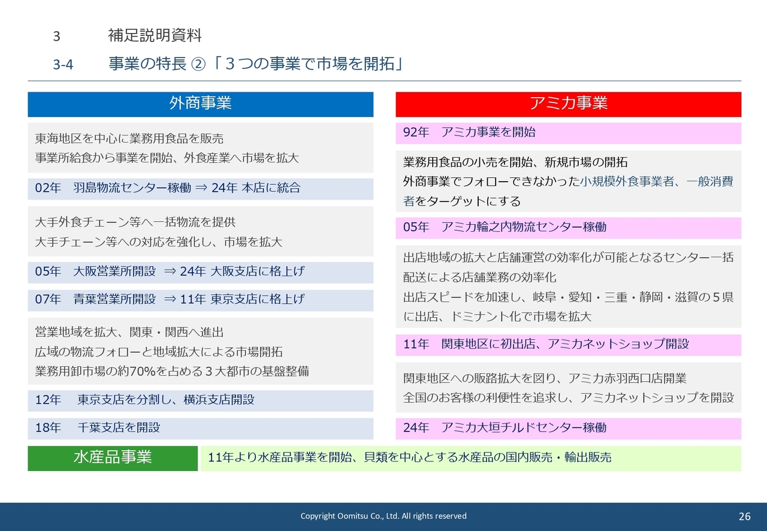Viewport: 767px width, 531px height.
Task: Select the 24年 アミカ大垣チルドセンター稼働 row
Action: point(568,428)
